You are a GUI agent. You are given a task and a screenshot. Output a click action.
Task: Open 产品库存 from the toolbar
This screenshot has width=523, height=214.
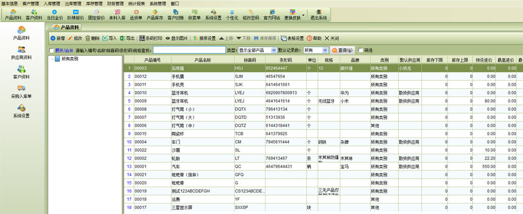(155, 14)
